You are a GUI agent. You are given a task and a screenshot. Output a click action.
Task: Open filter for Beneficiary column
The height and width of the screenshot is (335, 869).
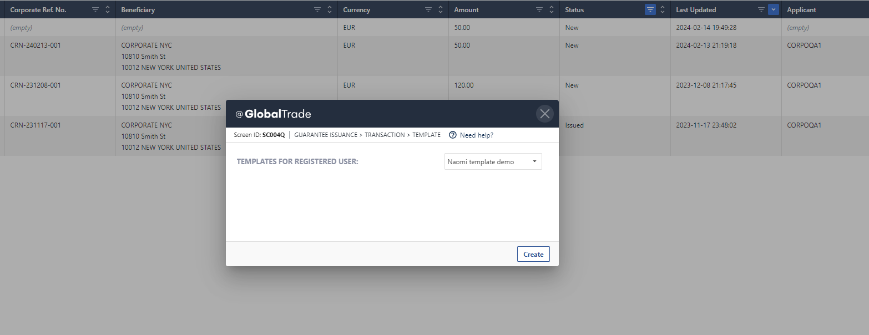tap(317, 9)
